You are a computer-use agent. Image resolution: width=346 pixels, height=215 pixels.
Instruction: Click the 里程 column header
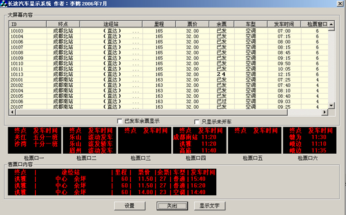tap(159, 24)
